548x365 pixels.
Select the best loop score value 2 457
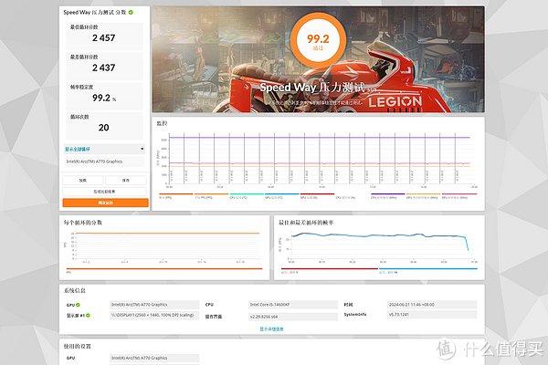tap(104, 38)
